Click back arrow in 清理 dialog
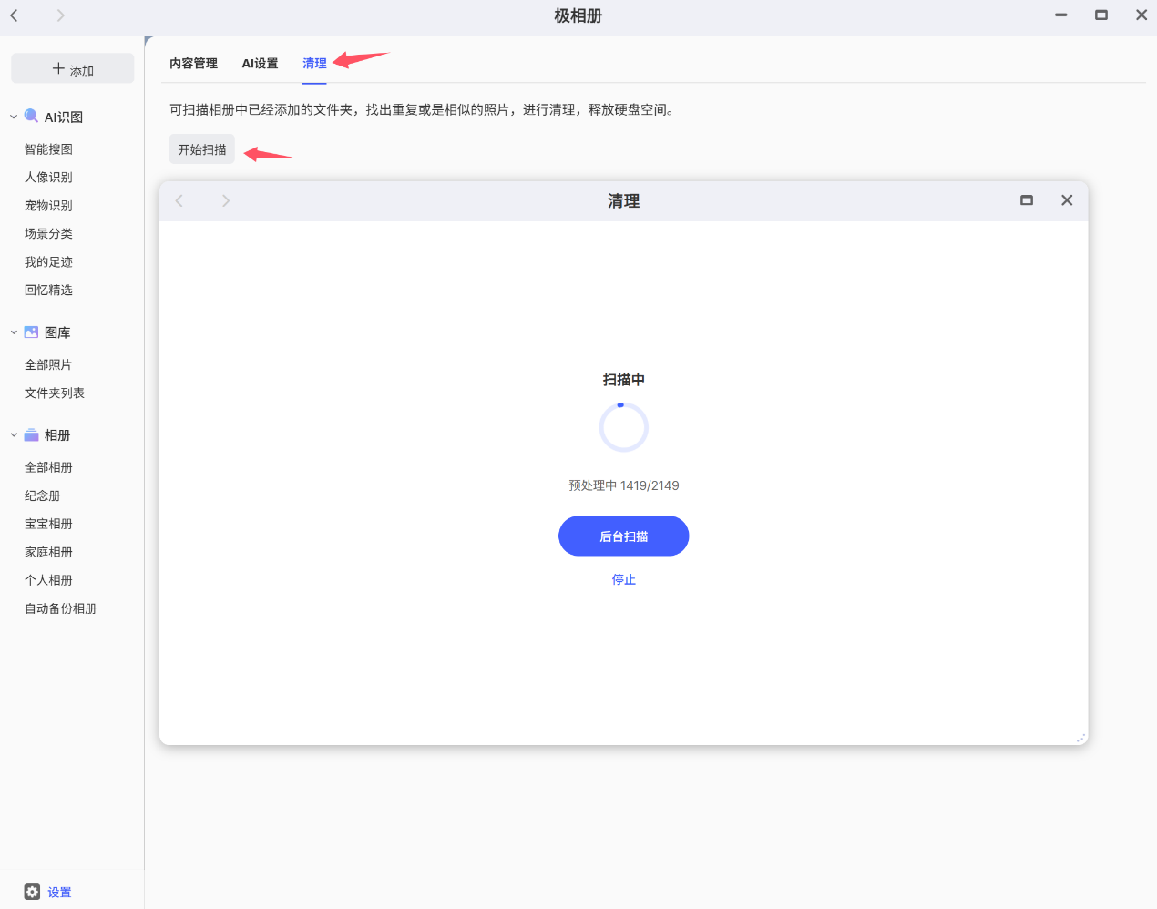The width and height of the screenshot is (1157, 909). [x=179, y=200]
